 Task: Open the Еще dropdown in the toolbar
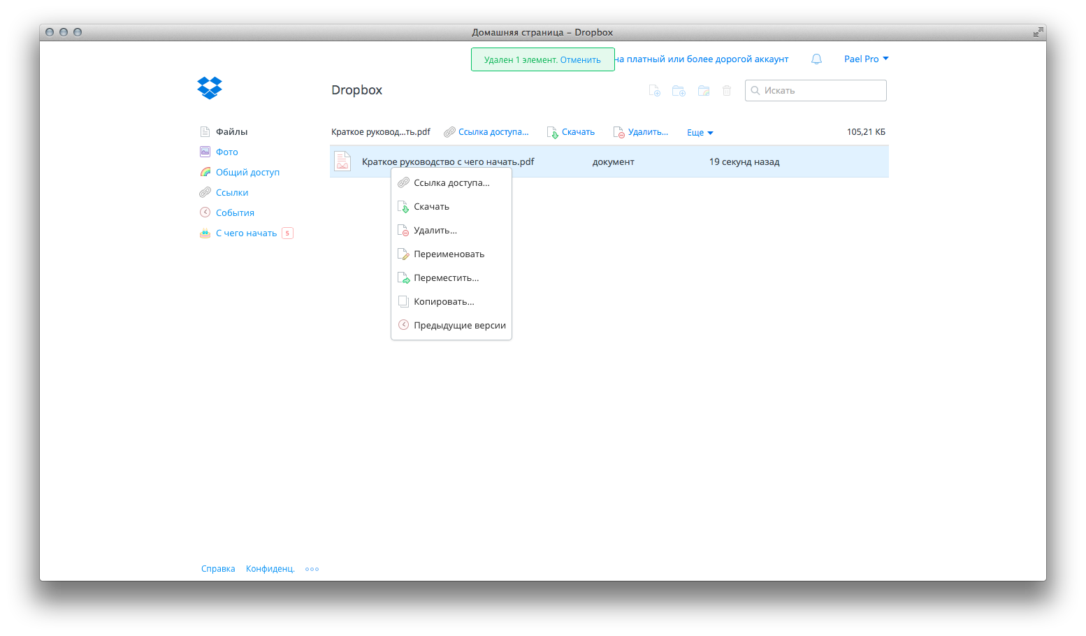[x=700, y=133]
